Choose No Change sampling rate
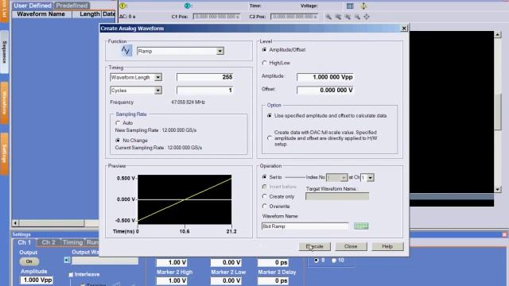Screen dimensions: 509x286 [x=118, y=141]
